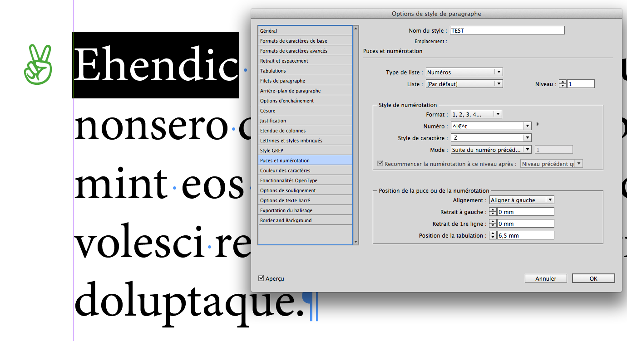Click category list scrollbar up arrow

point(356,28)
